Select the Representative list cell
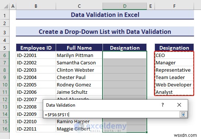The image size is (201, 139). click(x=174, y=70)
